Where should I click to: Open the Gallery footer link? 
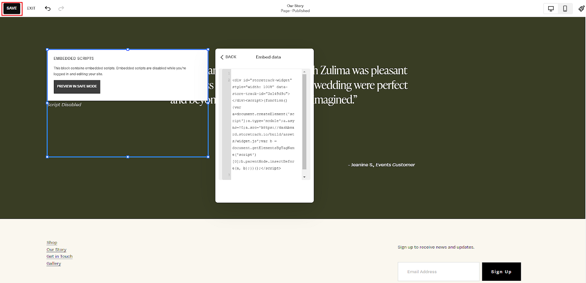click(53, 264)
